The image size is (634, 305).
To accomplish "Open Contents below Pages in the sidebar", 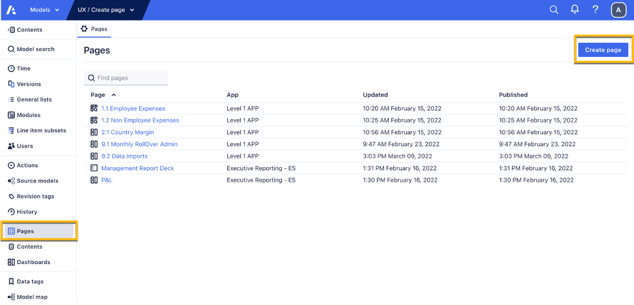I will pos(25,246).
